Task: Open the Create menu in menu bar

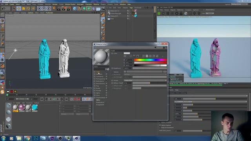Action: tap(12, 4)
